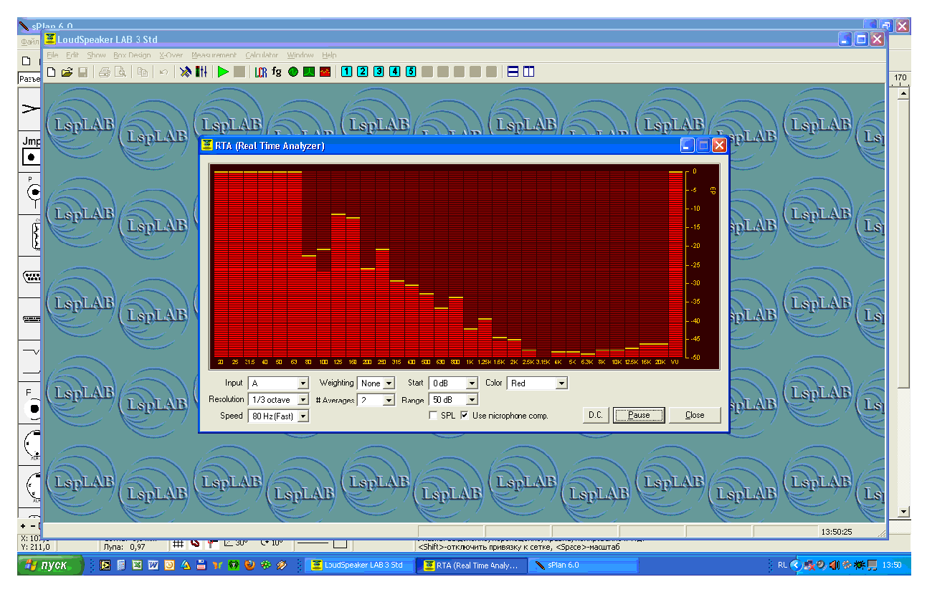Viewport: 927px width, 592px height.
Task: Open the round green oscilloscope icon
Action: click(293, 72)
